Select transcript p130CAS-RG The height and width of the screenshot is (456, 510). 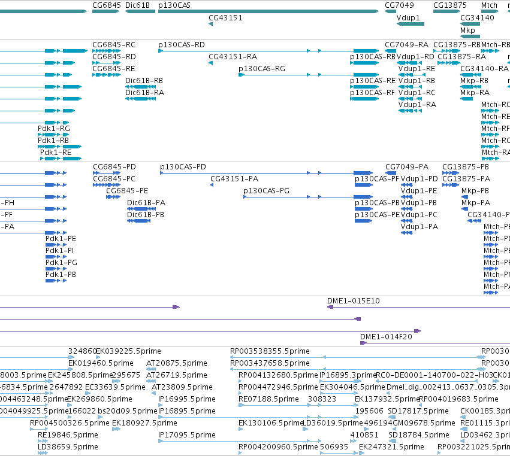pos(261,69)
